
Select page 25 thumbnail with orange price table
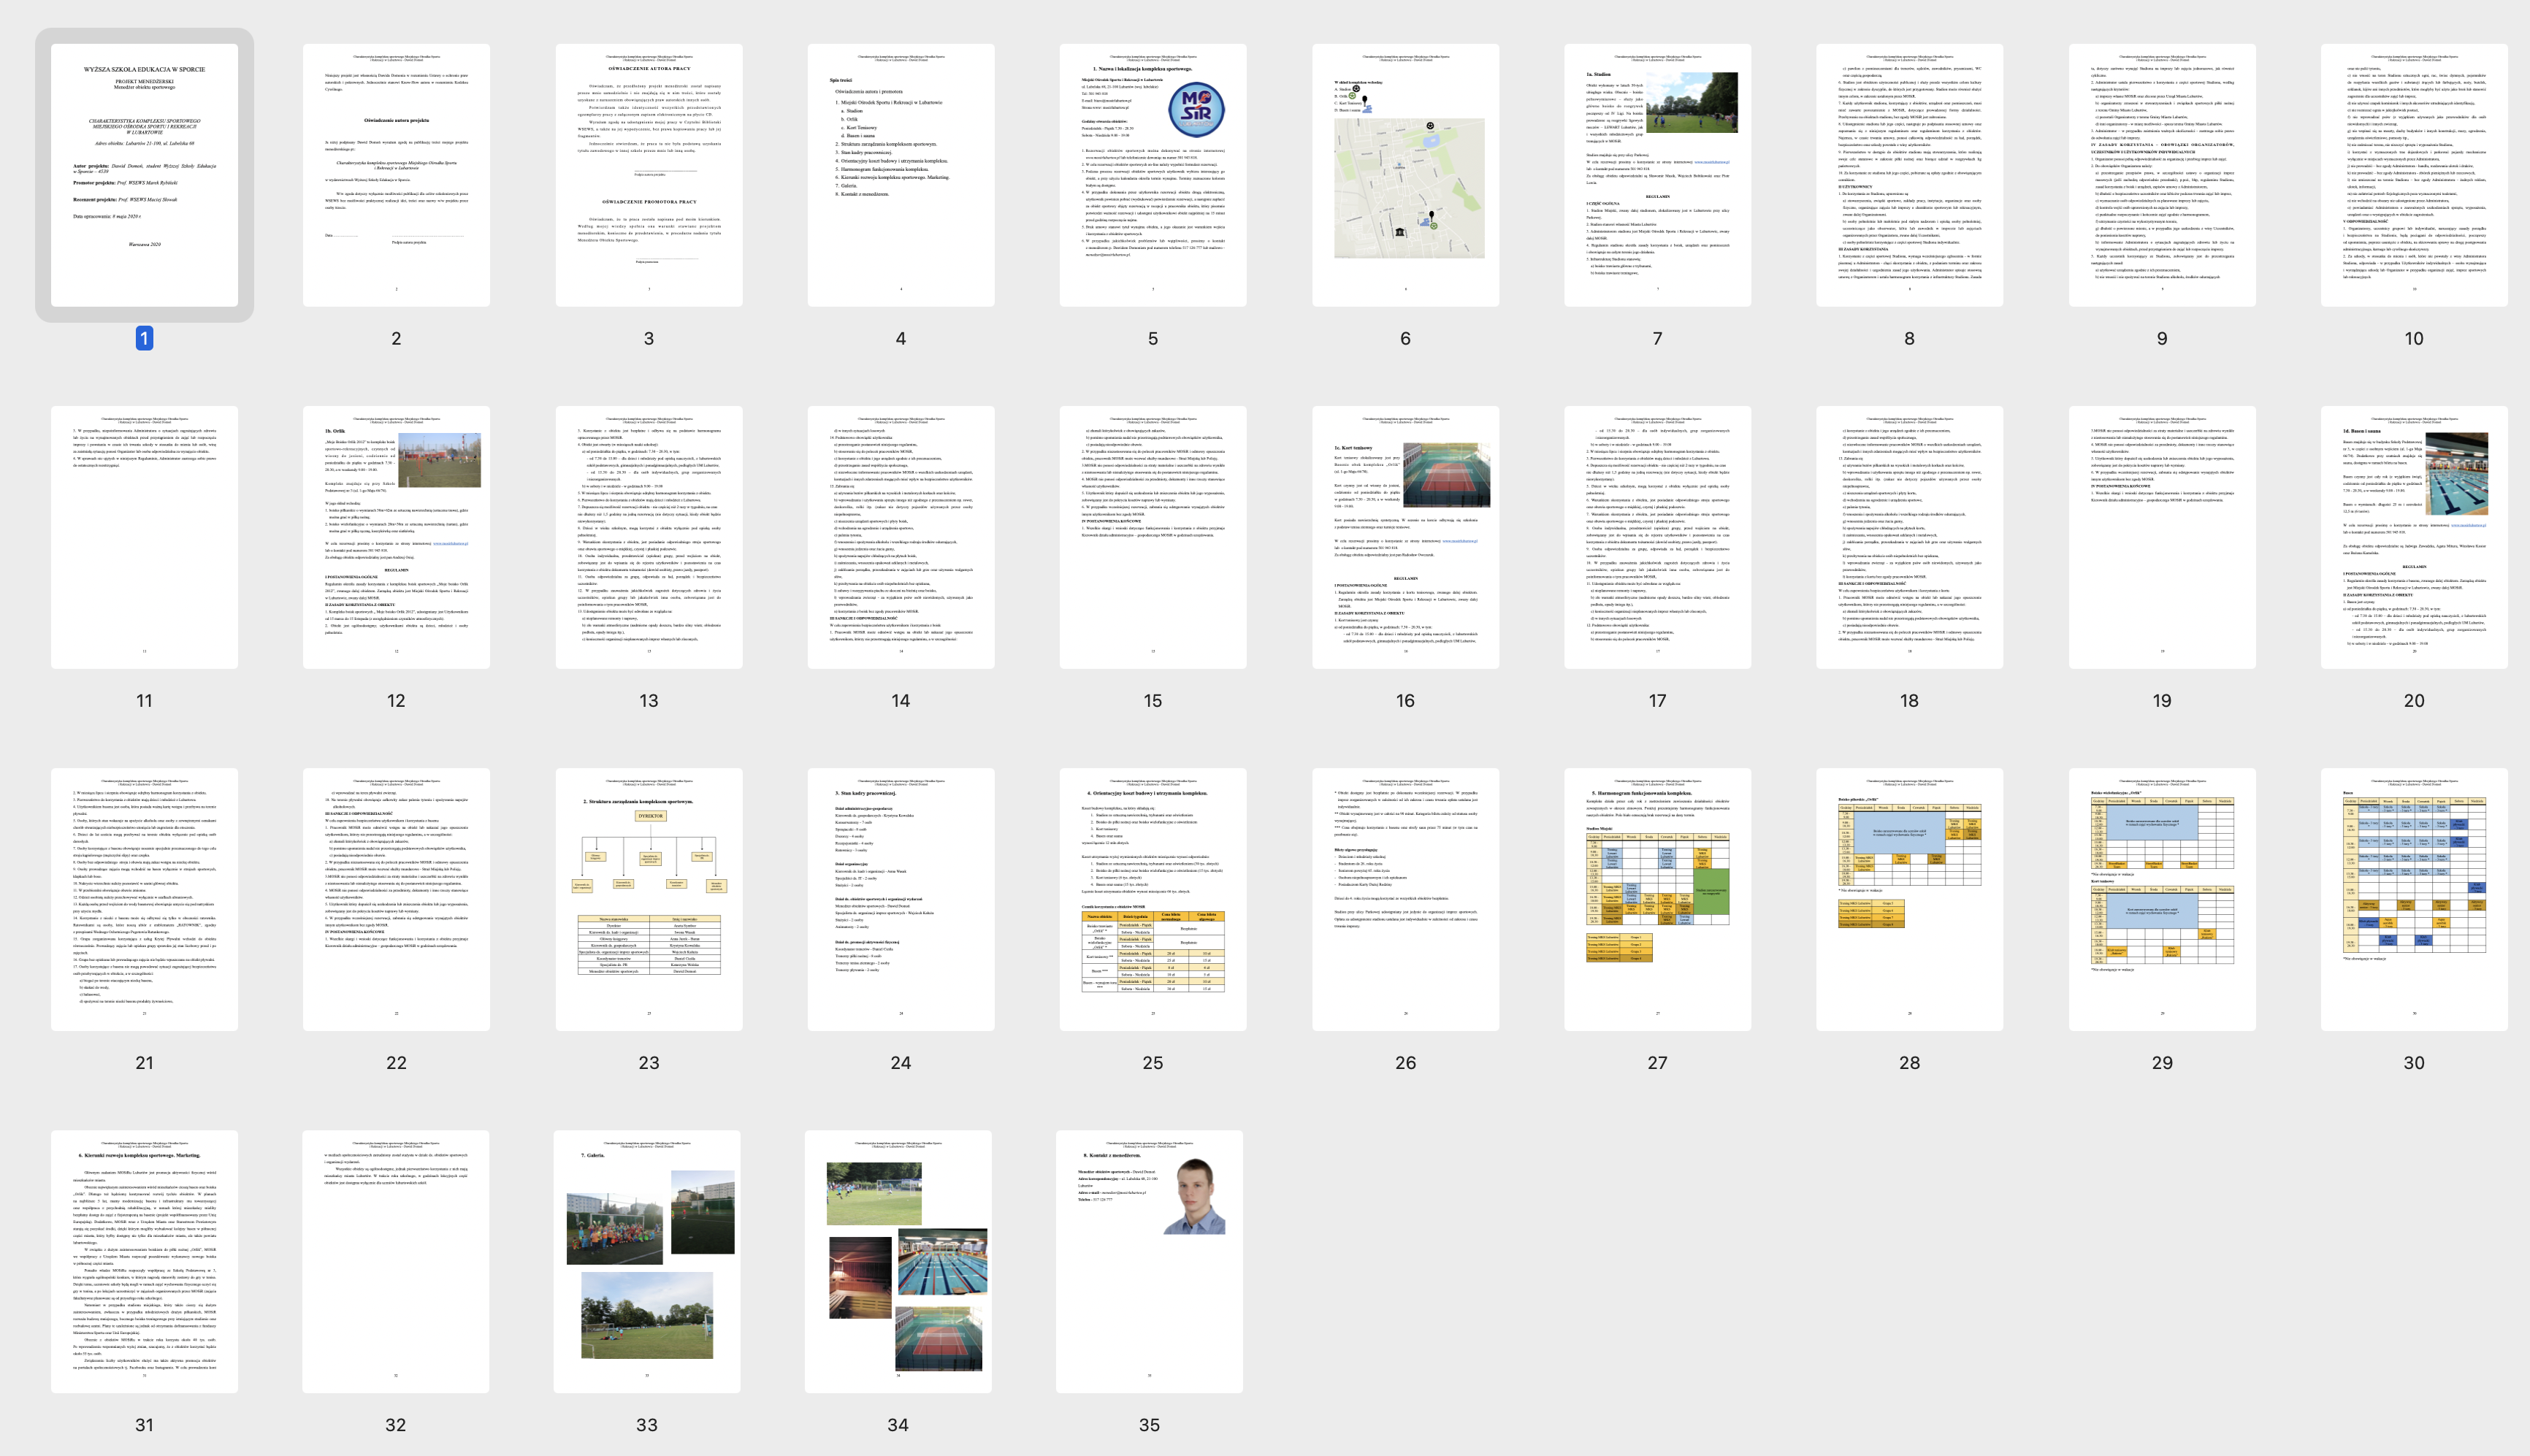coord(1152,899)
